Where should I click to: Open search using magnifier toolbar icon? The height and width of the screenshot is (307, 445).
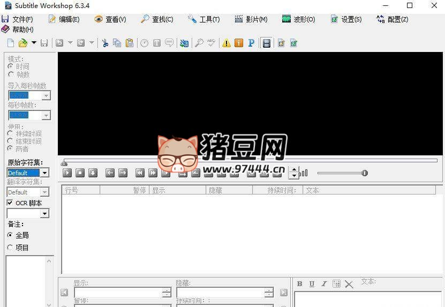click(x=199, y=43)
